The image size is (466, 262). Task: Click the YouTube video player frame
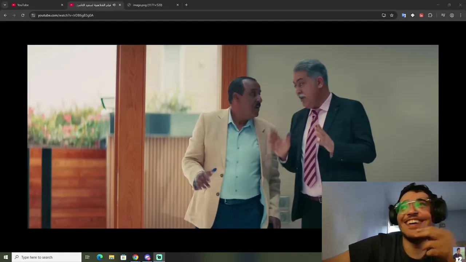point(233,137)
